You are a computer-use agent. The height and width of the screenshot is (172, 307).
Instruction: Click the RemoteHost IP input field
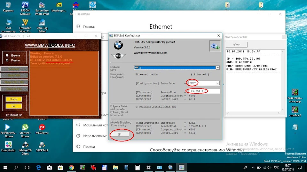204,91
